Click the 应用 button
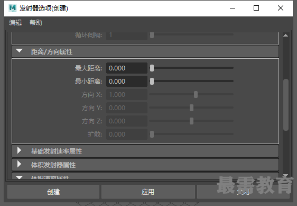Viewport: 297px width, 206px height. coord(148,192)
